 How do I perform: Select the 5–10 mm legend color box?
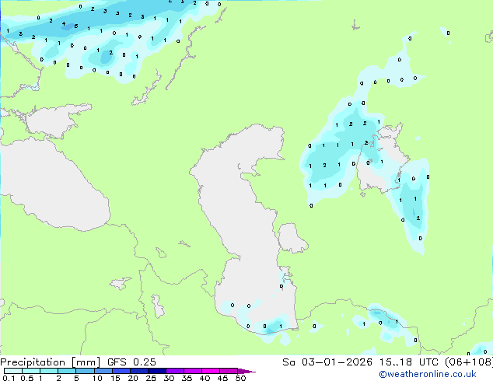coord(85,371)
